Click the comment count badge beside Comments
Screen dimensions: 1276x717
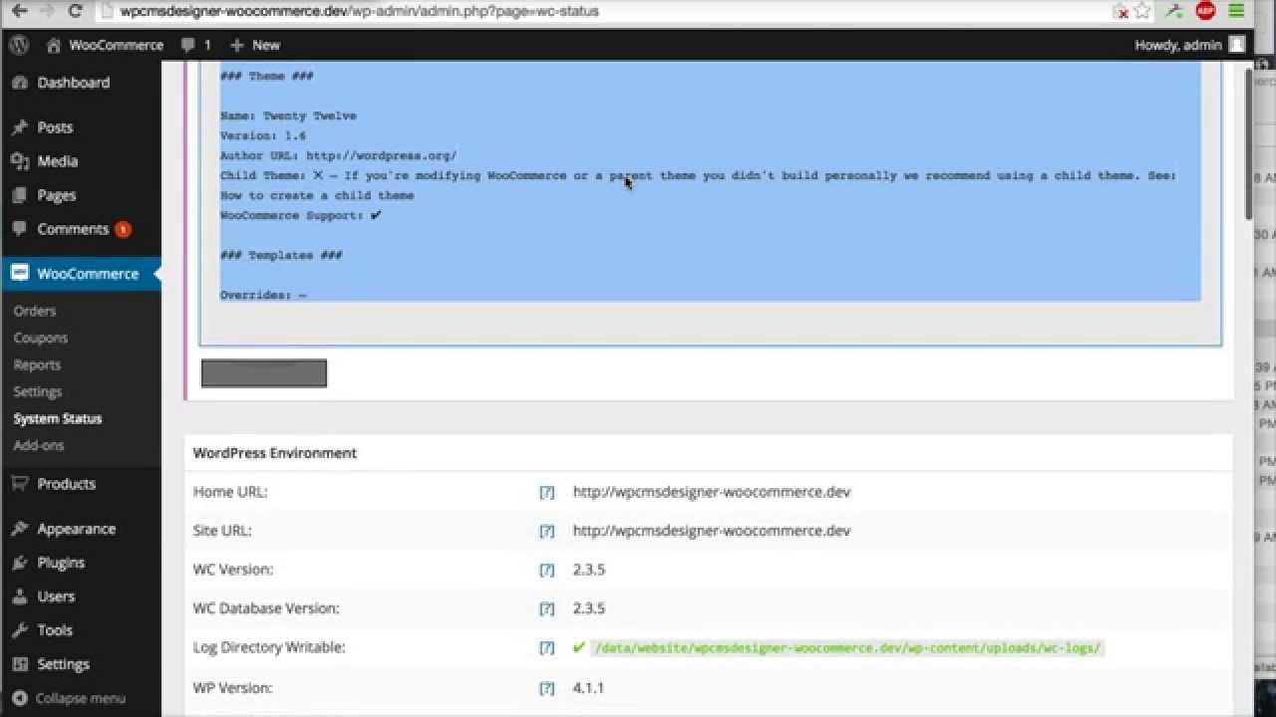coord(123,230)
